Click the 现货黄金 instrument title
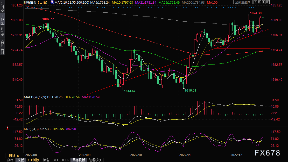Image resolution: width=288 pixels, height=162 pixels. (x=30, y=2)
